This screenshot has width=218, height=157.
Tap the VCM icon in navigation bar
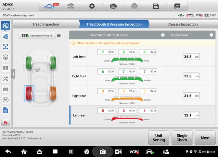click(134, 152)
